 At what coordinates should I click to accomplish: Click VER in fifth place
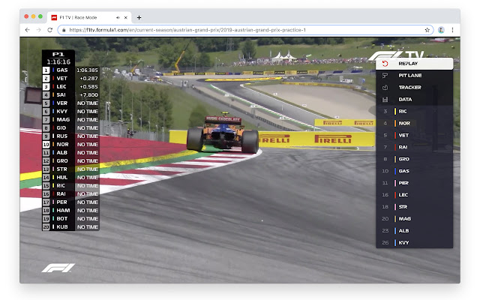point(70,103)
